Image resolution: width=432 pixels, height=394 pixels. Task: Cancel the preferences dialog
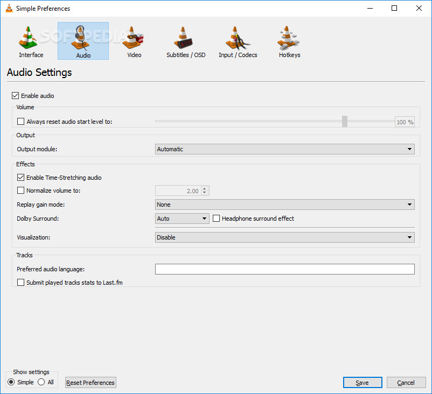coord(406,383)
